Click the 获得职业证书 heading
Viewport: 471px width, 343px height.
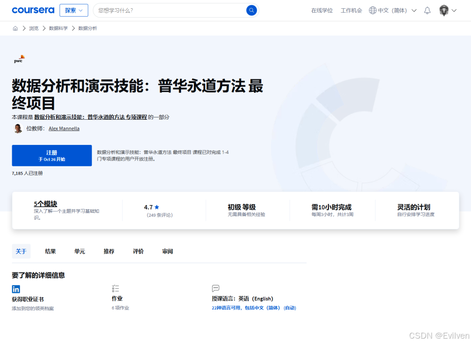[27, 299]
